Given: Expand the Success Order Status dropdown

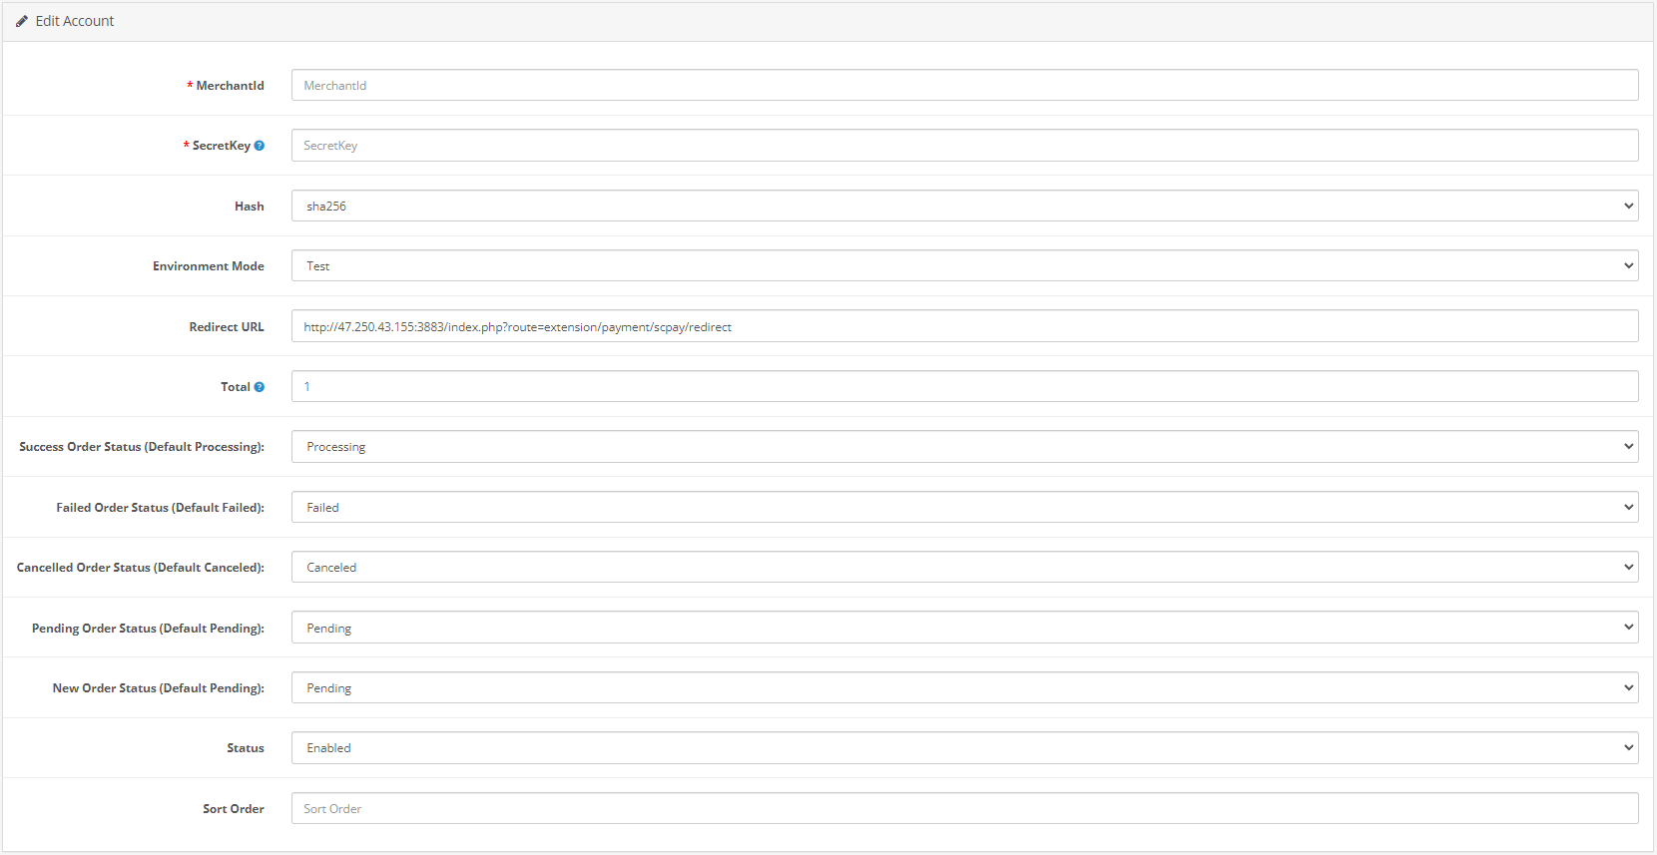Looking at the screenshot, I should (x=964, y=447).
